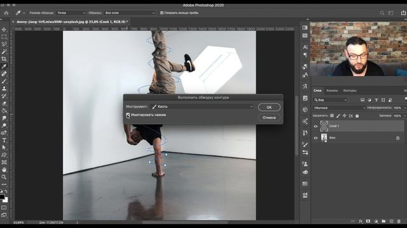
Task: Select the Clone Stamp tool
Action: [4, 89]
